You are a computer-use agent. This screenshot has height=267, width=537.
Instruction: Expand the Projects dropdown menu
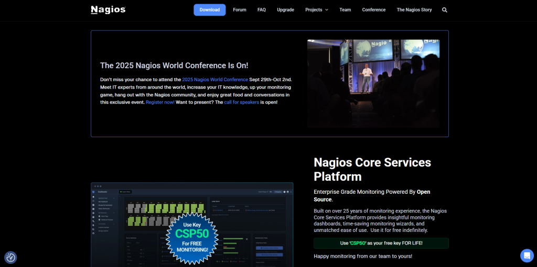[317, 10]
